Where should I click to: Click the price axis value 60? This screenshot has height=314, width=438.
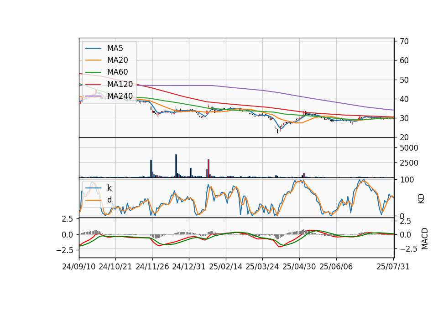pyautogui.click(x=404, y=61)
